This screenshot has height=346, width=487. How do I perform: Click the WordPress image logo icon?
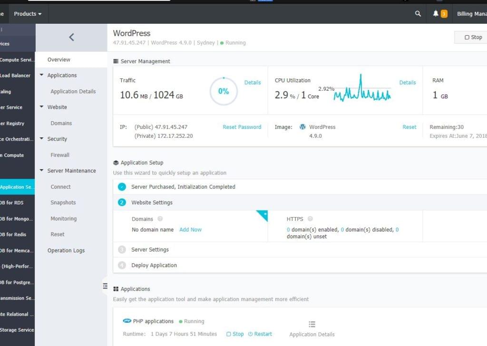click(302, 127)
